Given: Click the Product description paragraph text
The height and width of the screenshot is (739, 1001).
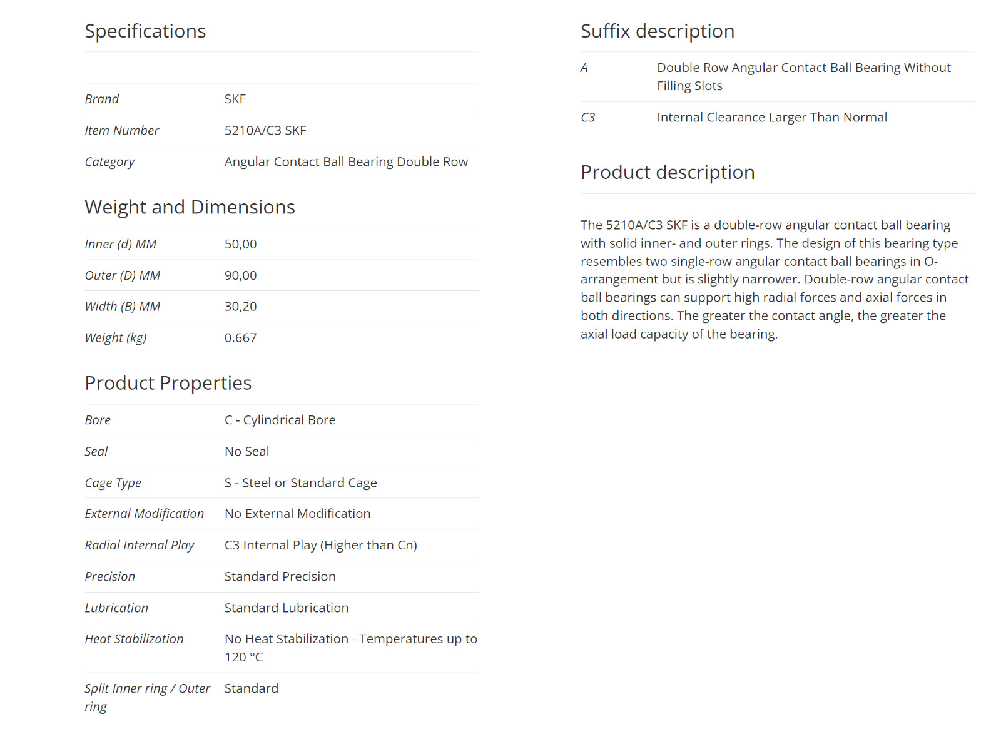Looking at the screenshot, I should pyautogui.click(x=775, y=279).
